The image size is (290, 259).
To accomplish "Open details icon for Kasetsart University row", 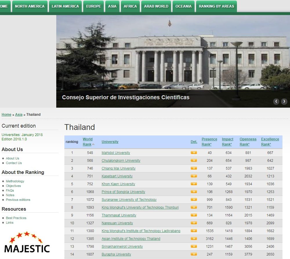I will pos(194,176).
